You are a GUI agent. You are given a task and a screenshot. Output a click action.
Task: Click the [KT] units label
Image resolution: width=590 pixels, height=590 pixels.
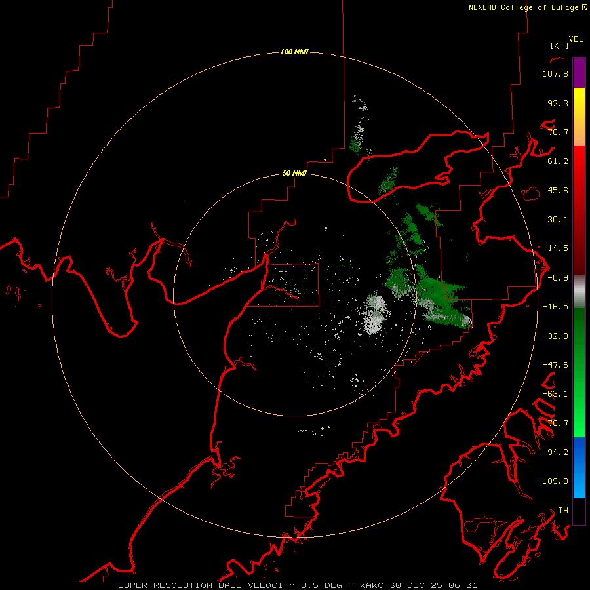tap(560, 45)
